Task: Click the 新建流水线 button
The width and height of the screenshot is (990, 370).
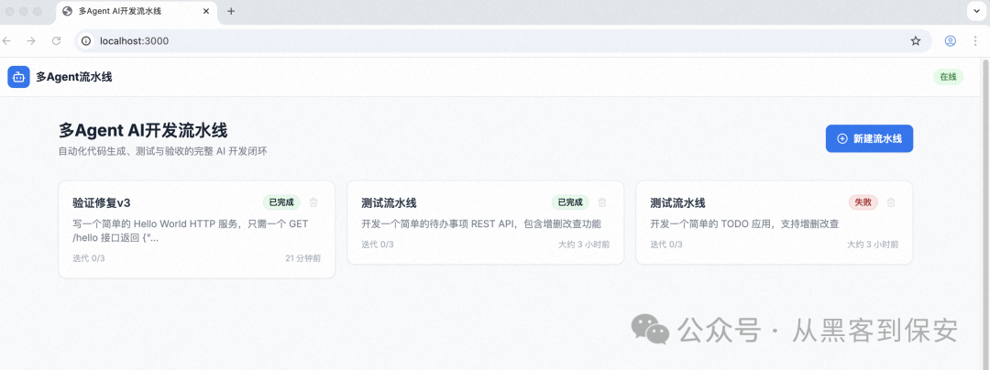Action: (869, 138)
